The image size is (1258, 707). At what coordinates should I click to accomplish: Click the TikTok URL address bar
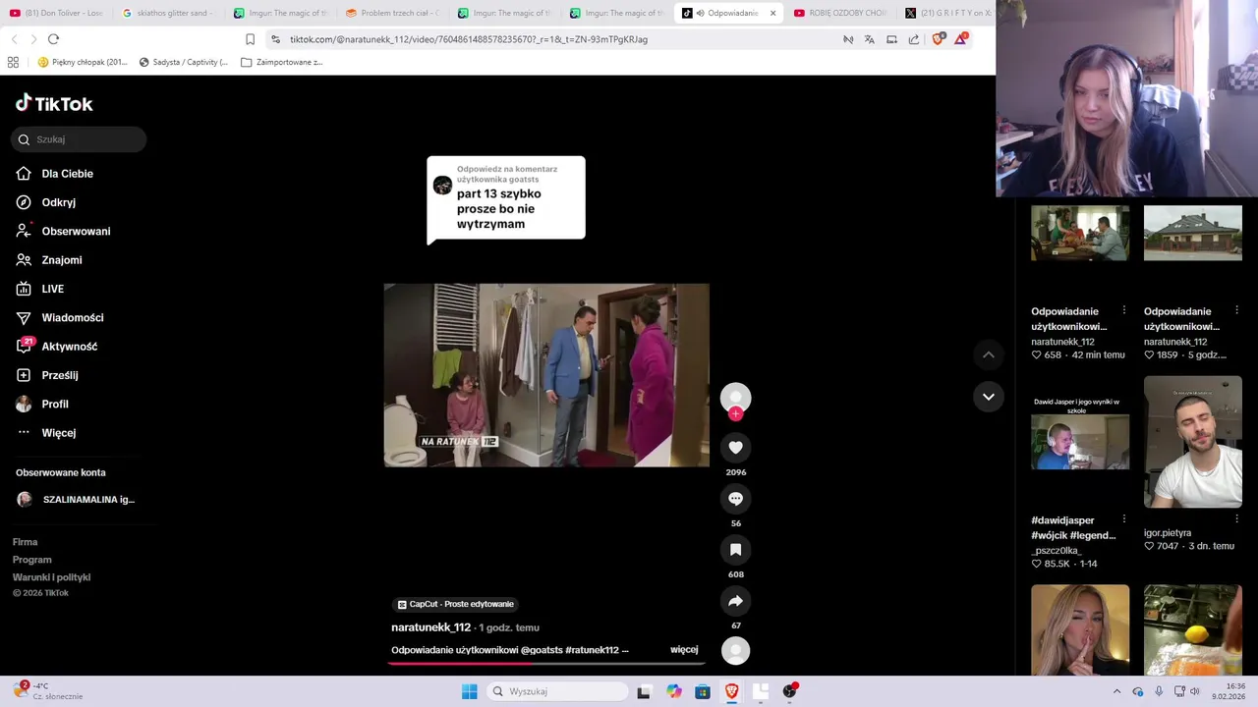point(468,39)
